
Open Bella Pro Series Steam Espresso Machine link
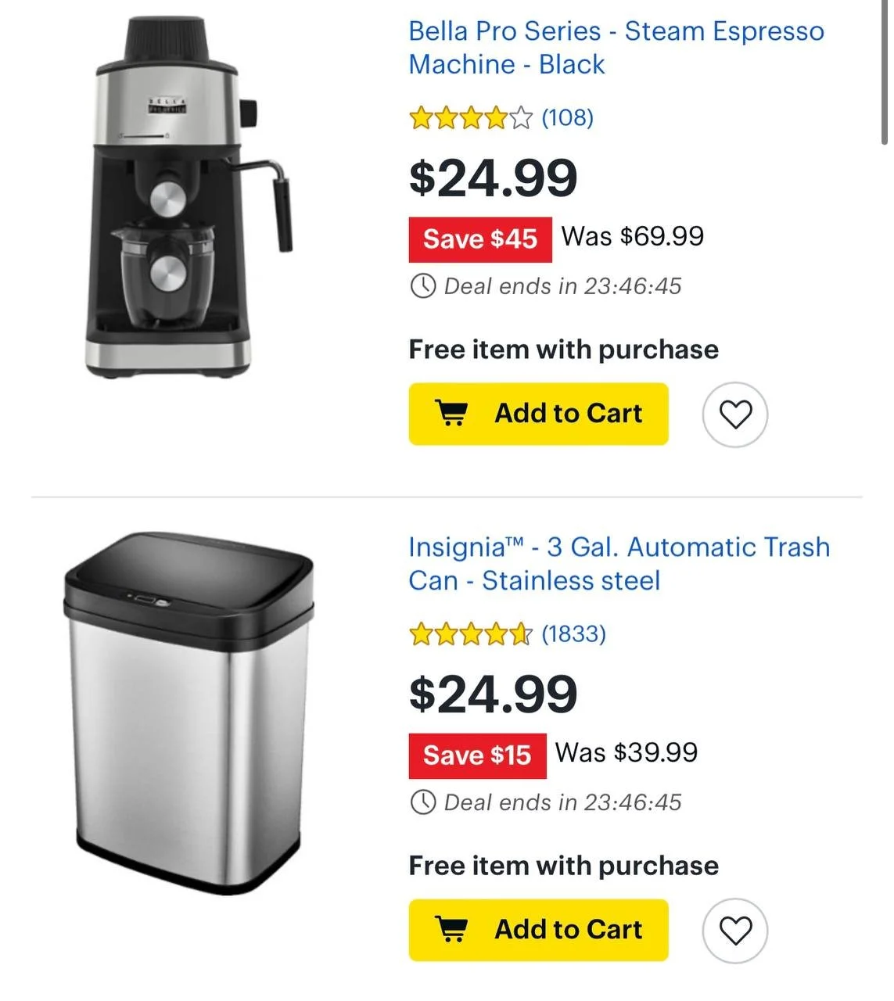click(x=616, y=48)
